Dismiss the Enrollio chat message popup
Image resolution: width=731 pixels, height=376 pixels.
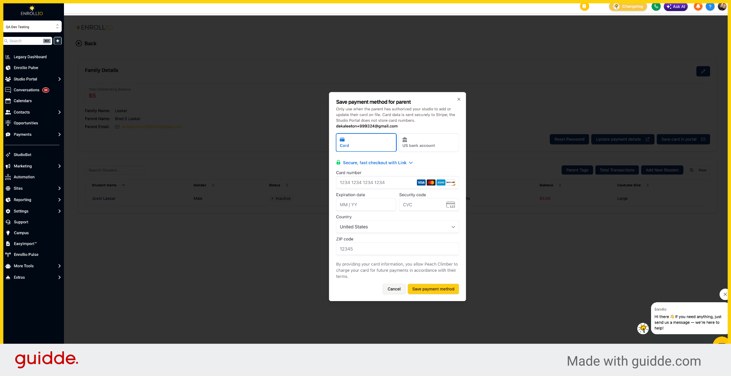pos(725,294)
